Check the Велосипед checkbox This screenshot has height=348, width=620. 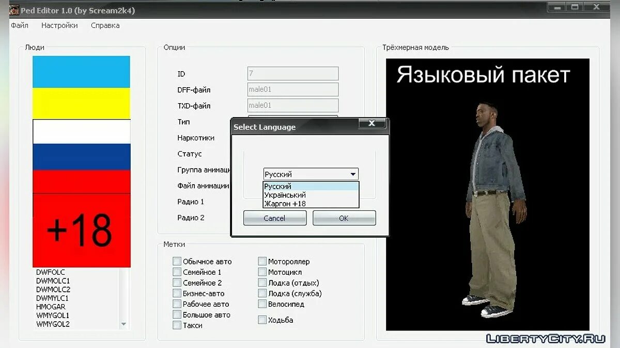click(x=262, y=304)
